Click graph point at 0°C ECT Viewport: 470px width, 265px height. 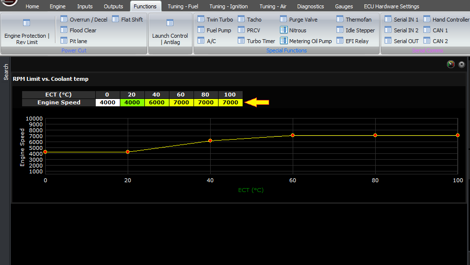coord(45,152)
